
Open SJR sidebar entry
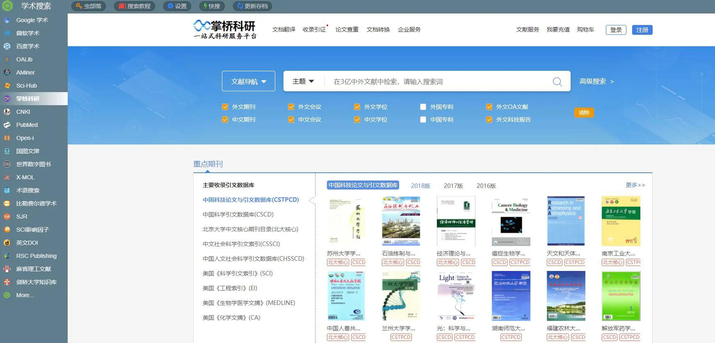[22, 217]
